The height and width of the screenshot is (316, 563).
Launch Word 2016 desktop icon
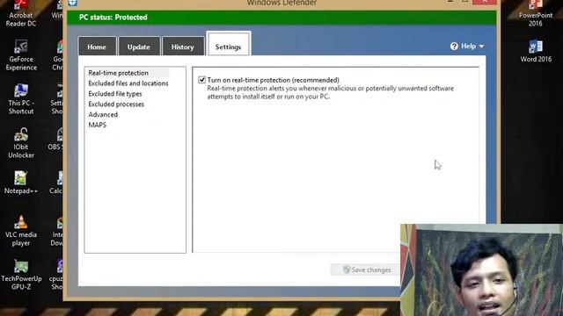[536, 51]
